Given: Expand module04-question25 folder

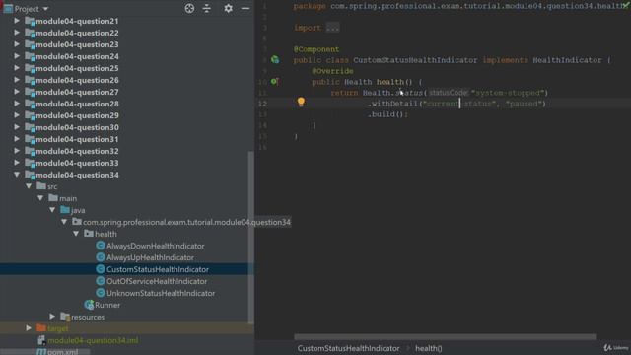Looking at the screenshot, I should (x=17, y=68).
